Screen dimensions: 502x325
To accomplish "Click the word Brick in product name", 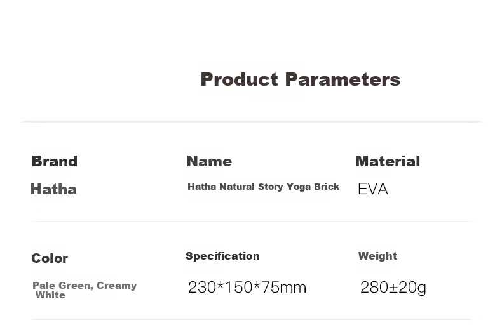I will tap(327, 187).
